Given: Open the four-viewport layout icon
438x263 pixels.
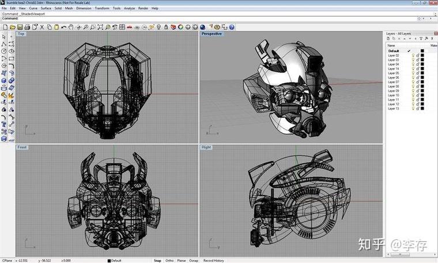Looking at the screenshot, I should pos(122,27).
